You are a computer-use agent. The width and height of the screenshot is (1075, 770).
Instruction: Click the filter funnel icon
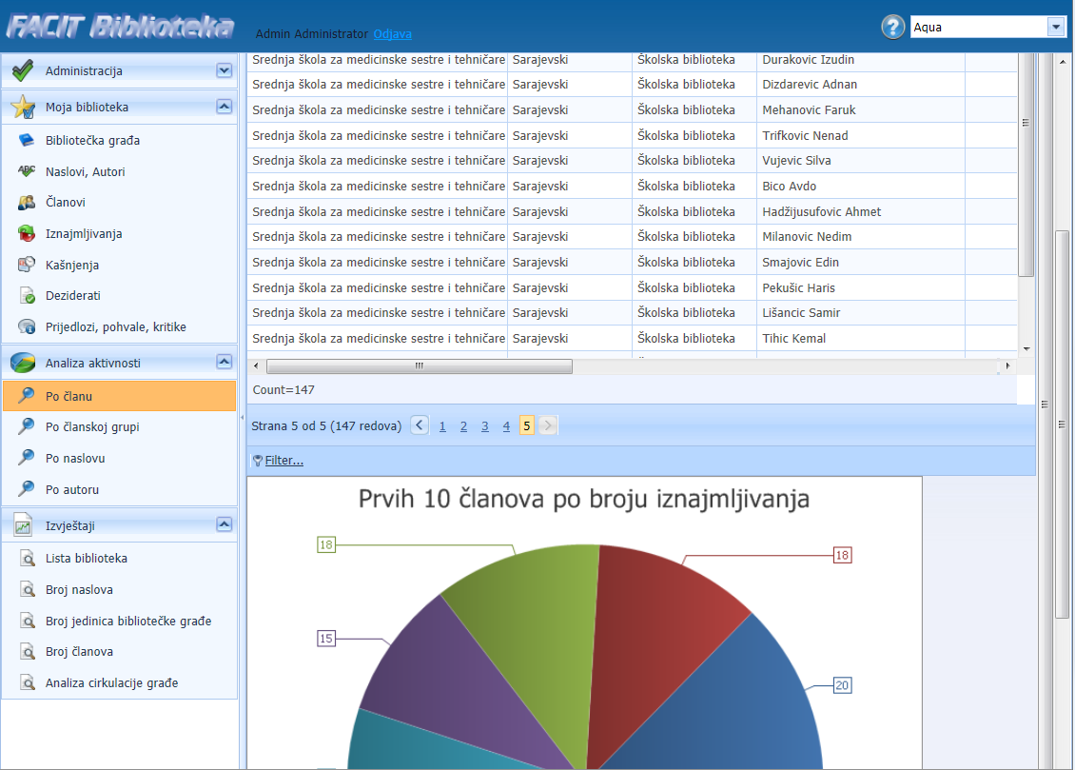tap(257, 461)
